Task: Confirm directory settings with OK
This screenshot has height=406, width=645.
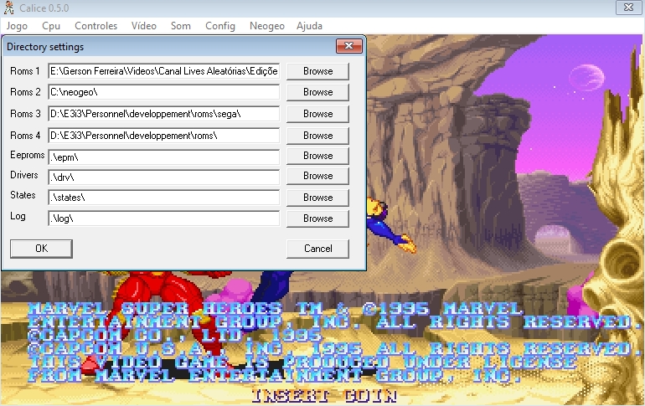Action: [x=41, y=249]
